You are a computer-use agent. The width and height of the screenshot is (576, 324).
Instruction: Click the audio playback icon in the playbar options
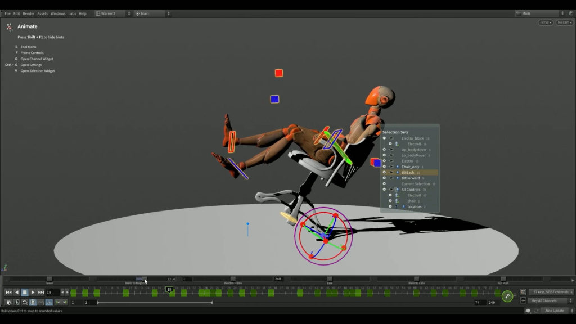pyautogui.click(x=17, y=302)
